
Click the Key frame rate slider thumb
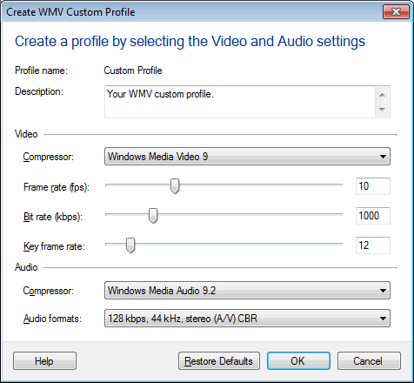pos(130,245)
